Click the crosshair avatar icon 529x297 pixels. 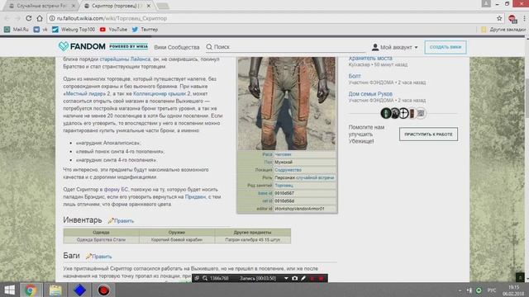pyautogui.click(x=403, y=114)
